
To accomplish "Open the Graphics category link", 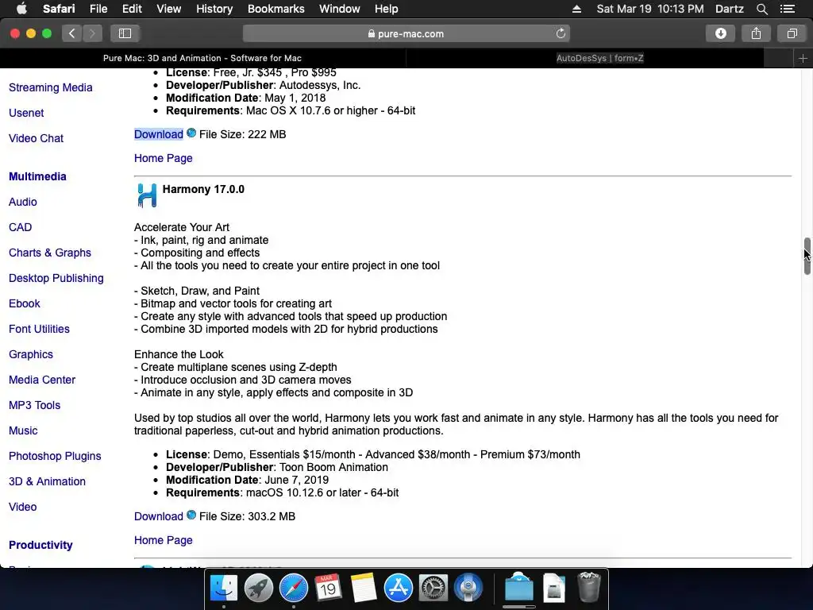I will [x=31, y=354].
